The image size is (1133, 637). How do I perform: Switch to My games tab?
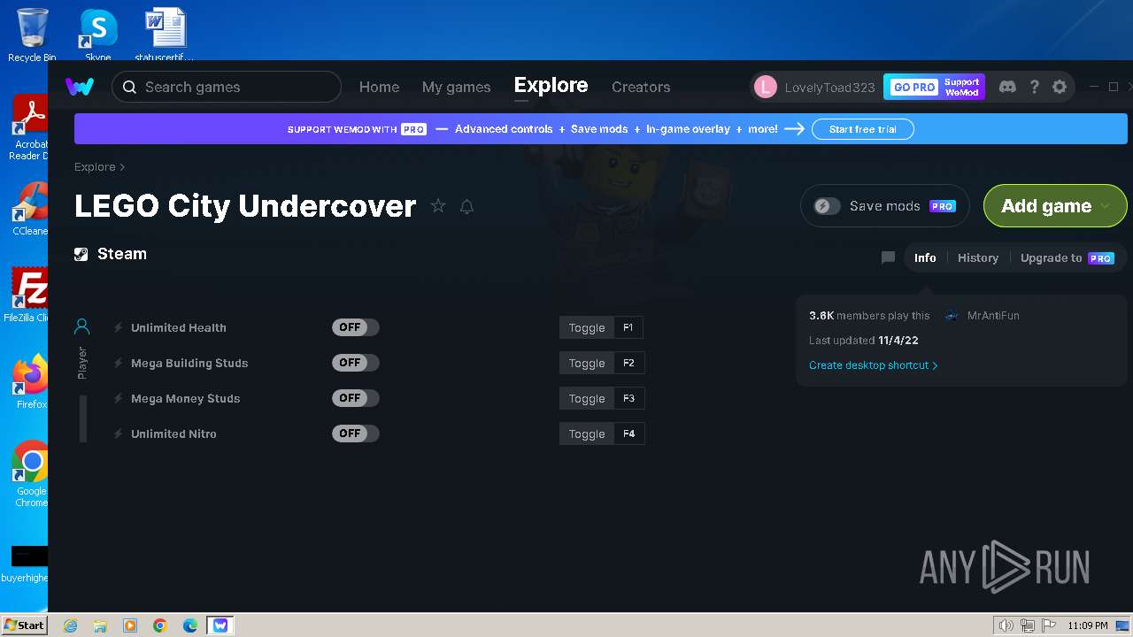[456, 87]
